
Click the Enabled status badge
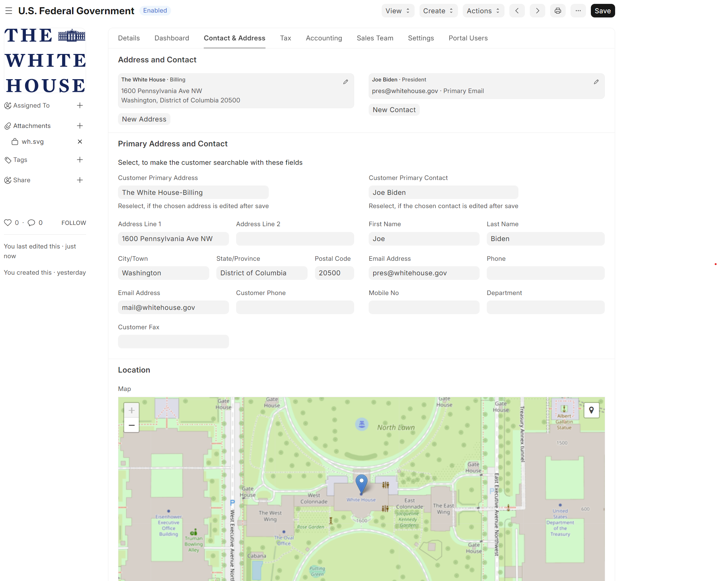155,10
